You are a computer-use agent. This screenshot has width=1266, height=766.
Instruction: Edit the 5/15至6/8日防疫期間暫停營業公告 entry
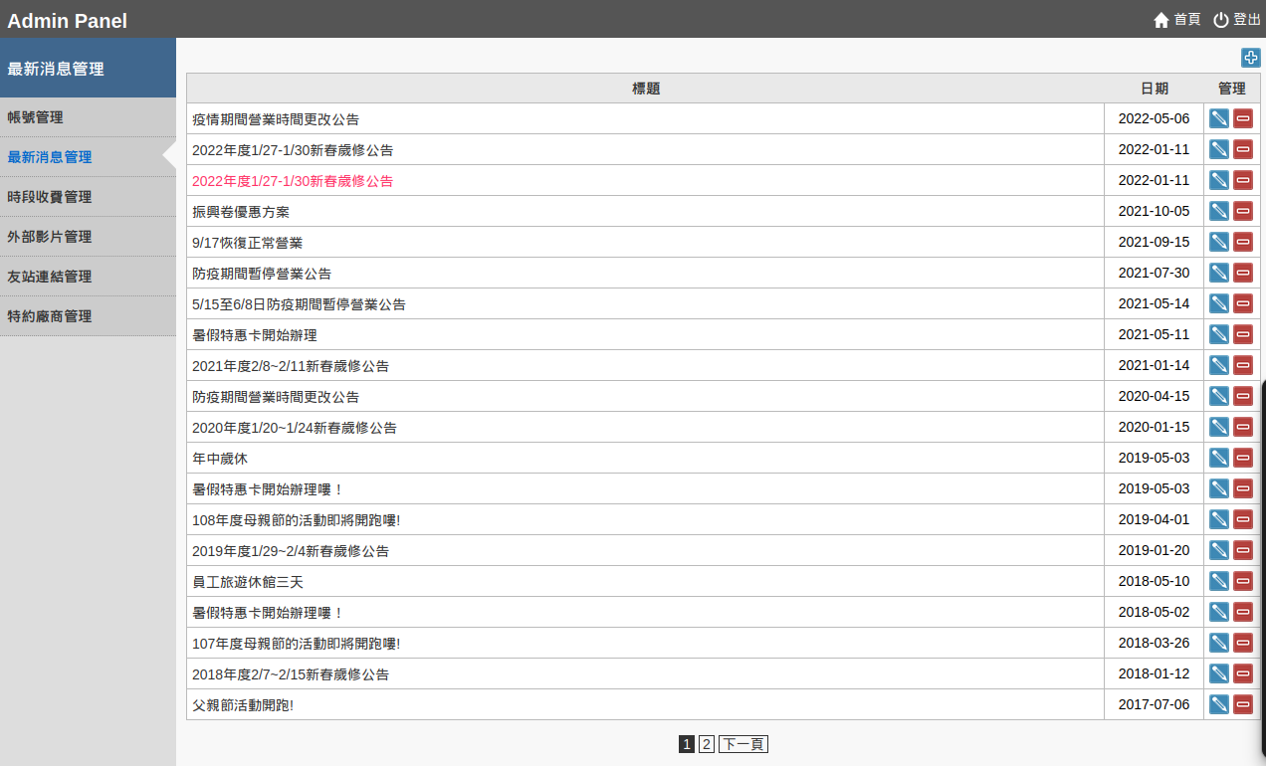point(1219,303)
